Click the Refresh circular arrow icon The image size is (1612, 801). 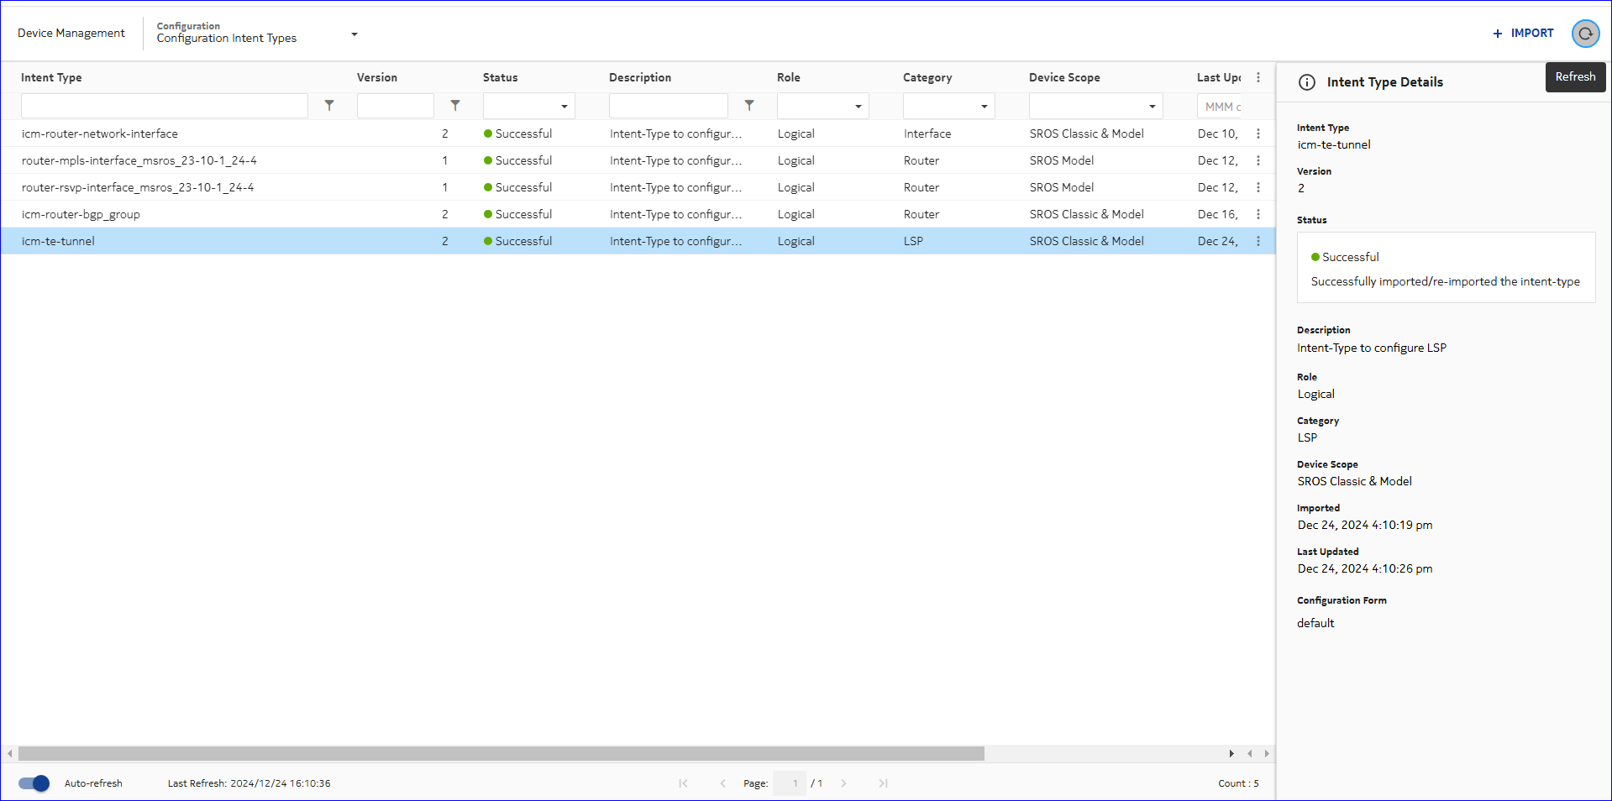pos(1585,34)
